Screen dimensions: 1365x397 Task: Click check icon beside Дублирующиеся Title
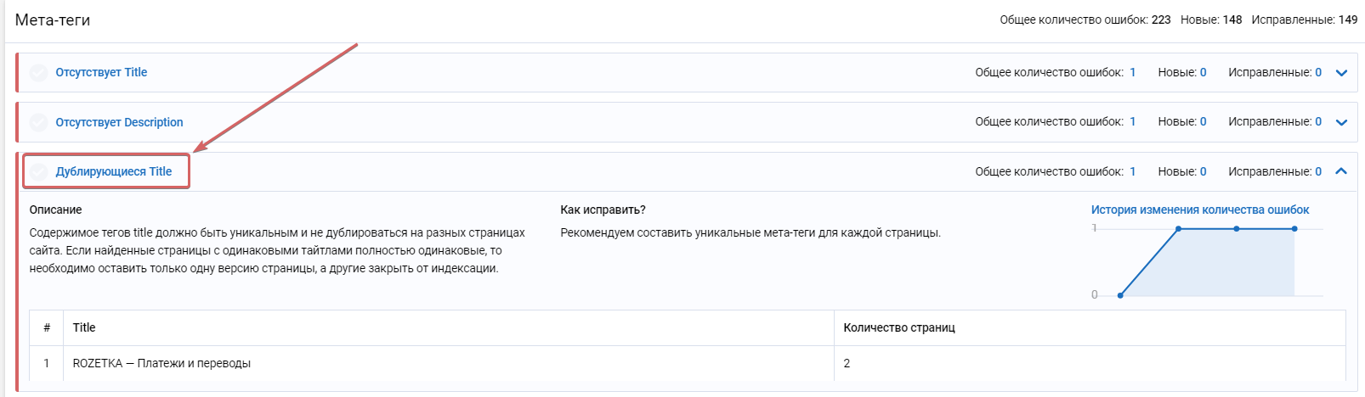coord(38,172)
